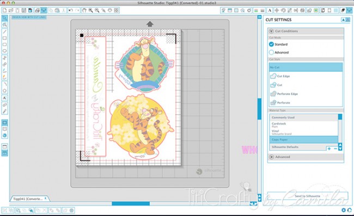
Task: Click the zoom out magnifier
Action: point(97,10)
